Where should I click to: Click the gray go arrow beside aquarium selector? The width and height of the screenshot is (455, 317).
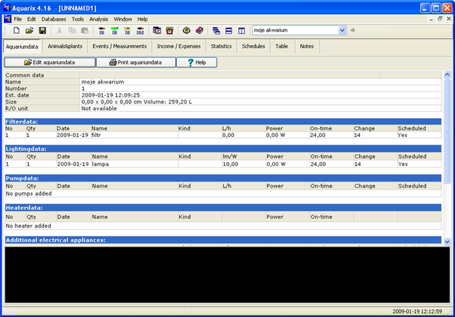click(x=353, y=30)
